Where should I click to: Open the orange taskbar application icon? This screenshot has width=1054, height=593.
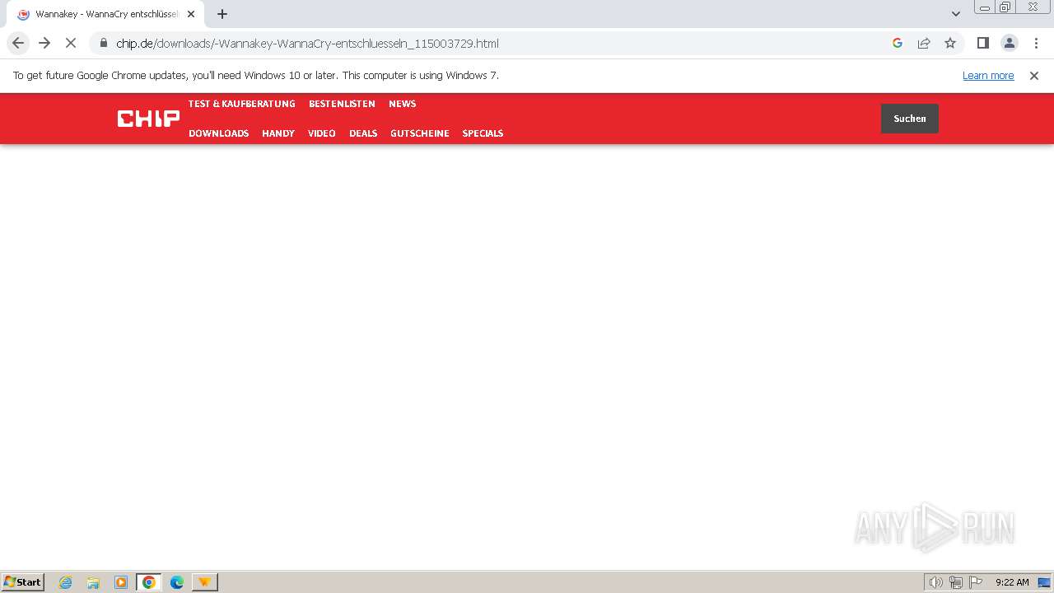coord(204,582)
